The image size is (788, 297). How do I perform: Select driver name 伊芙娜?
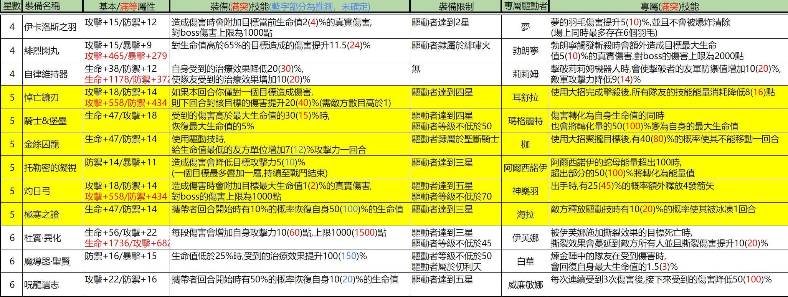tap(525, 238)
